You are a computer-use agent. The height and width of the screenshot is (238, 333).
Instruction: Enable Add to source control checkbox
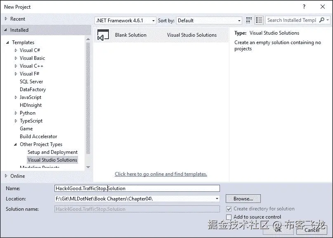[229, 217]
